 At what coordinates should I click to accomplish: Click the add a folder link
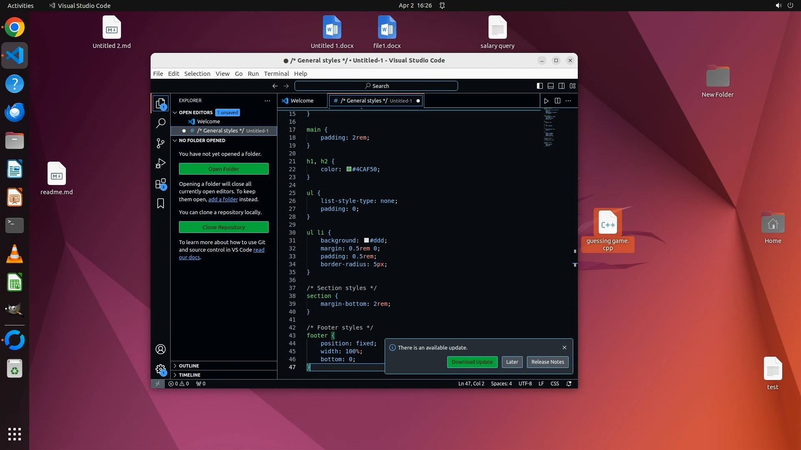tap(223, 200)
